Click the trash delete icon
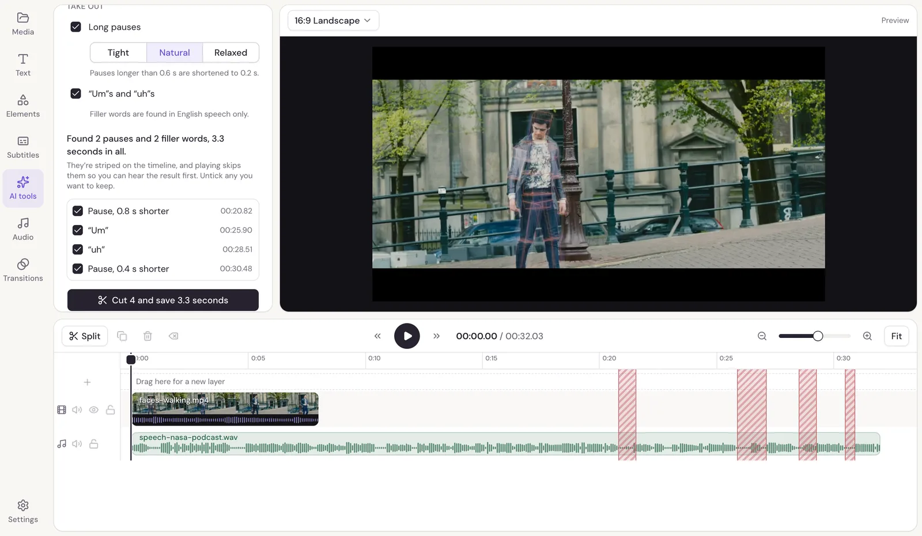 [148, 336]
